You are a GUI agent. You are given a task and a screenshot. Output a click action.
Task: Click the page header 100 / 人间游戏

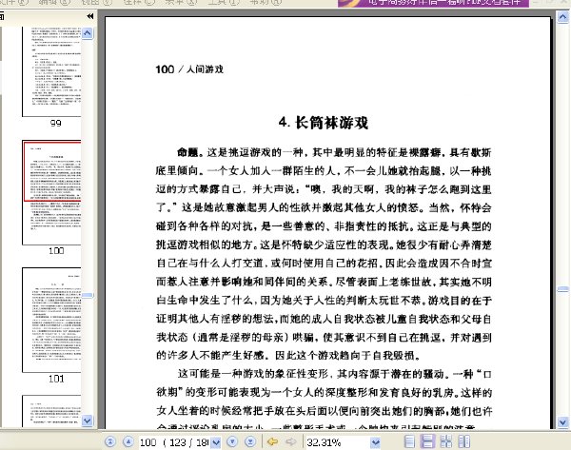click(x=189, y=69)
